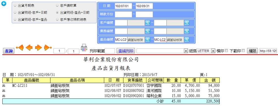Go to first page with orange arrow
The width and height of the screenshot is (278, 106).
20,48
